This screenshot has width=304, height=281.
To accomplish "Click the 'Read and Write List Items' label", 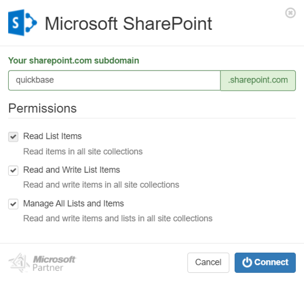I will [71, 170].
